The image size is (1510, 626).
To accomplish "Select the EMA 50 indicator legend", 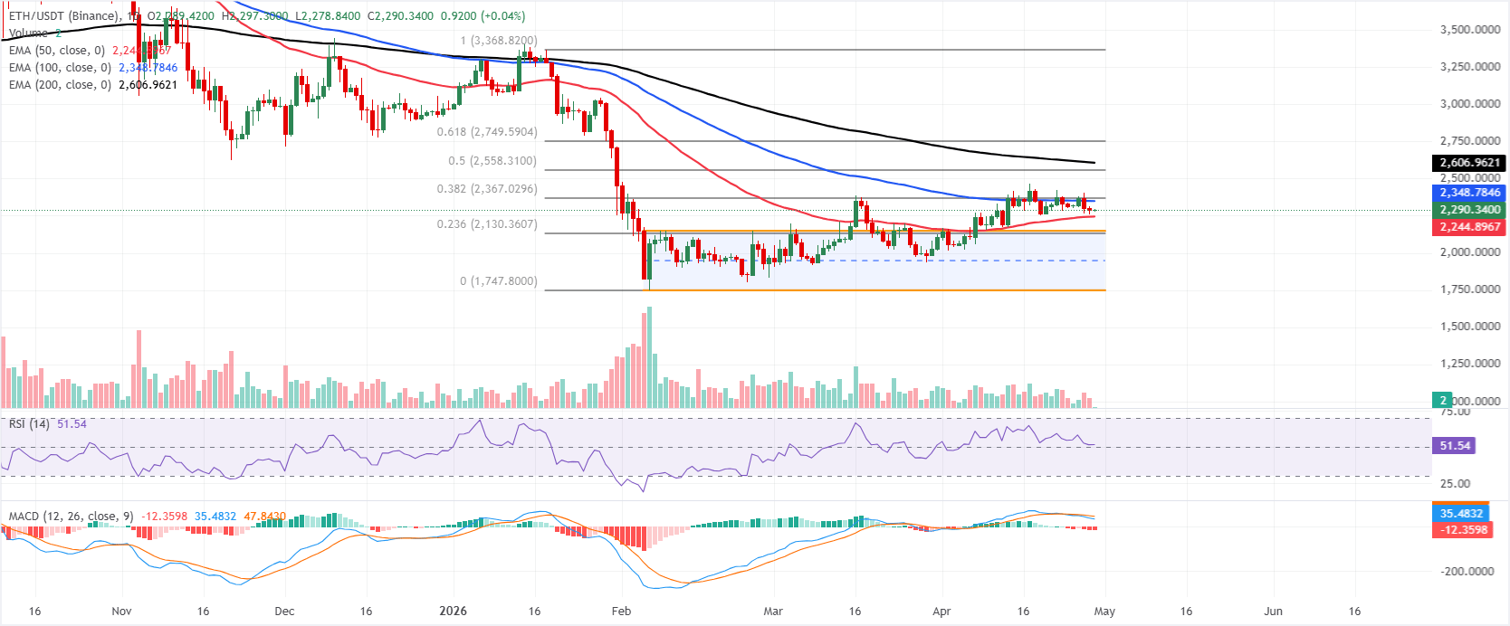I will tap(56, 51).
